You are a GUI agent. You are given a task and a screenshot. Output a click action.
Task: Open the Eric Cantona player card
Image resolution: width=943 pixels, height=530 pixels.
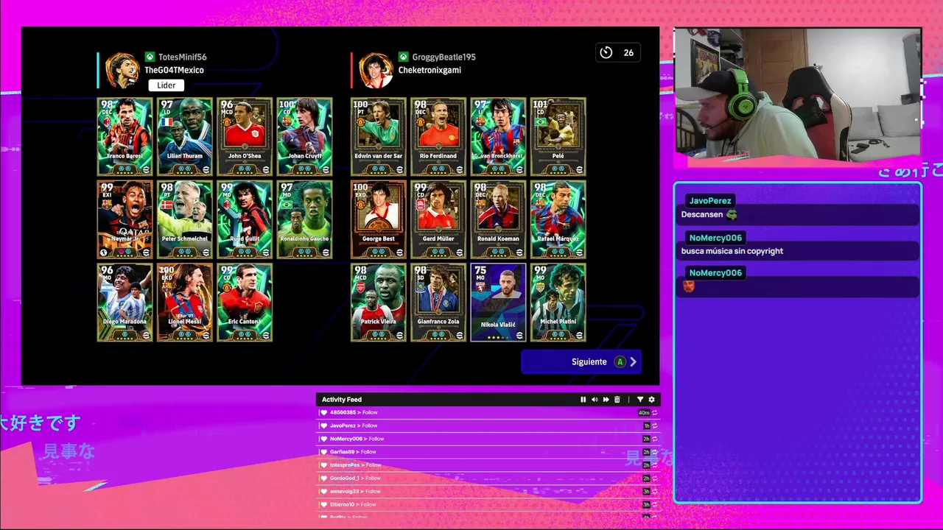tap(245, 302)
